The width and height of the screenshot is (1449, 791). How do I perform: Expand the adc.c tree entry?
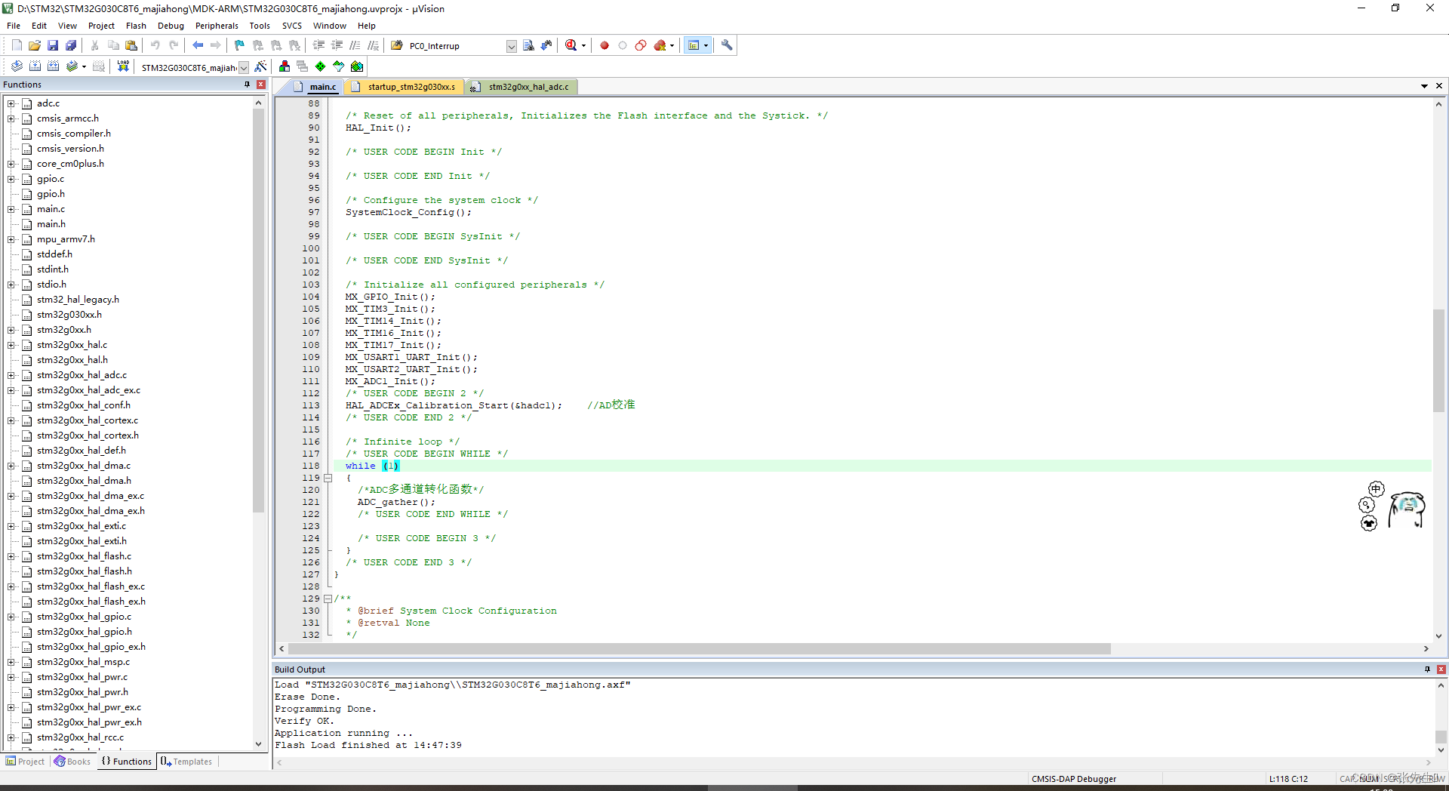pyautogui.click(x=10, y=103)
